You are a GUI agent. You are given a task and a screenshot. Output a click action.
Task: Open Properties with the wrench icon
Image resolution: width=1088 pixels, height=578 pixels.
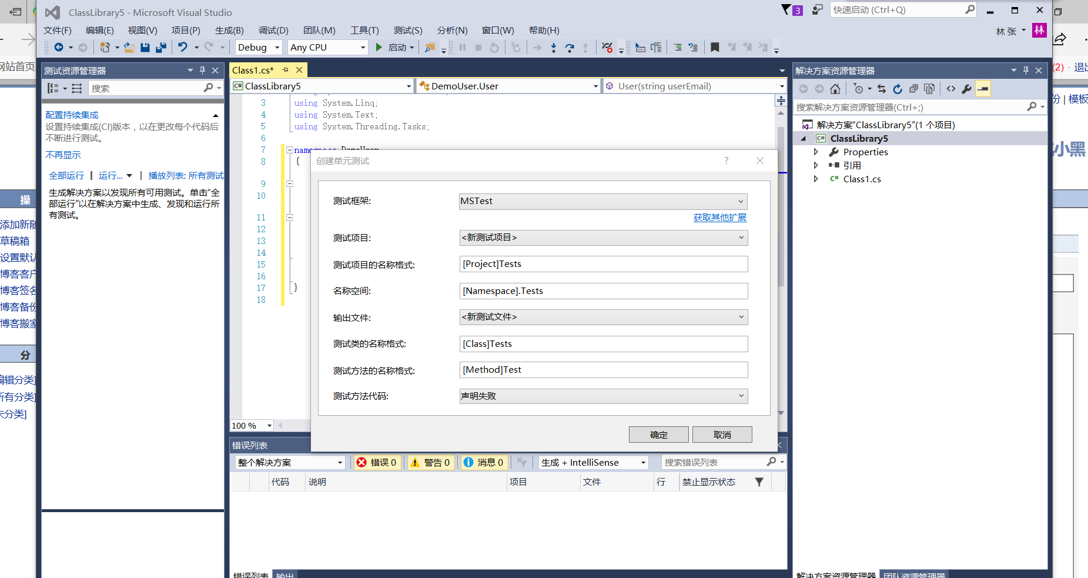[967, 89]
